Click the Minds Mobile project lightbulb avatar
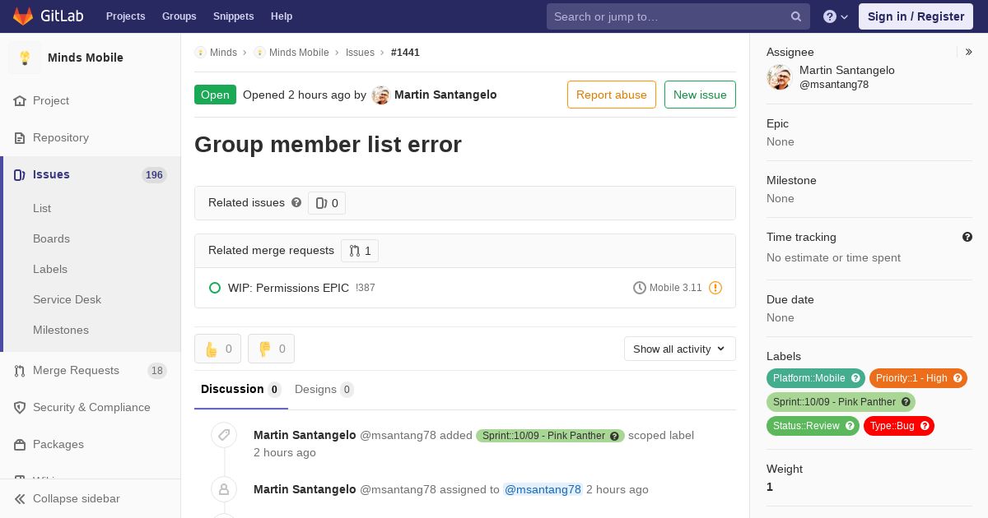 tap(25, 58)
